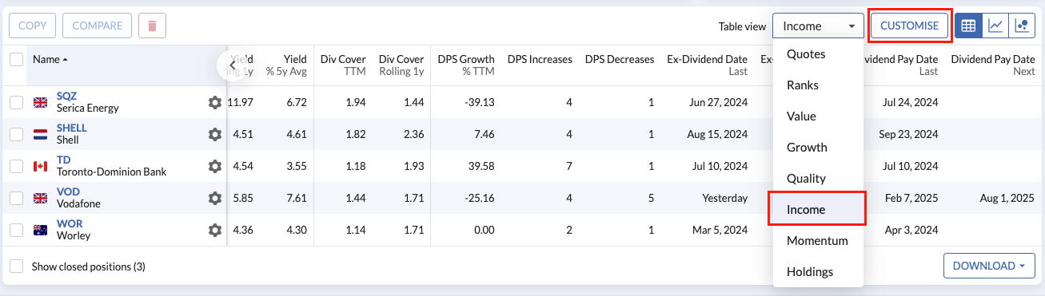
Task: Switch to bubble chart view icon
Action: coord(1022,26)
